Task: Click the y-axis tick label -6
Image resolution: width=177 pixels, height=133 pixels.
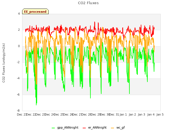Action: coord(18,95)
